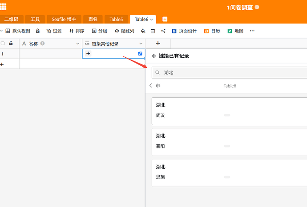Adjust row height icon
The width and height of the screenshot is (307, 207).
point(153,31)
